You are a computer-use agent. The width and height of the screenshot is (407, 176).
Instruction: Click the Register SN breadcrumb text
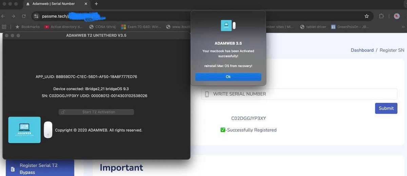392,50
